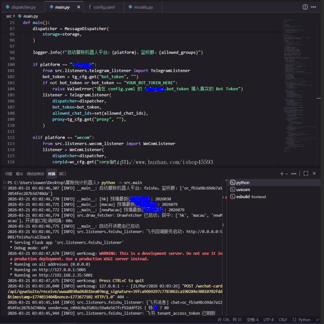324x324 pixels.
Task: Click the UTF-8 encoding status item
Action: [x=268, y=320]
